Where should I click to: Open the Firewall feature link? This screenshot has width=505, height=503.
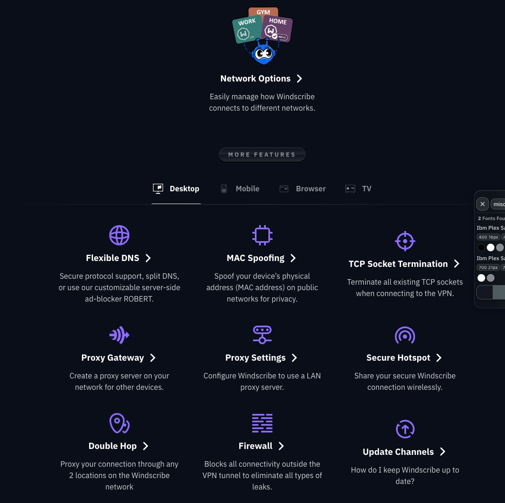(255, 446)
